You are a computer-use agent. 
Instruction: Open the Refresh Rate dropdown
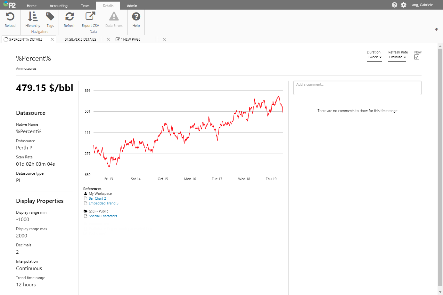pos(397,57)
